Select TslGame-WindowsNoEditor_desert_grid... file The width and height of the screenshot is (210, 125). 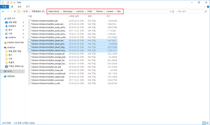pos(49,44)
